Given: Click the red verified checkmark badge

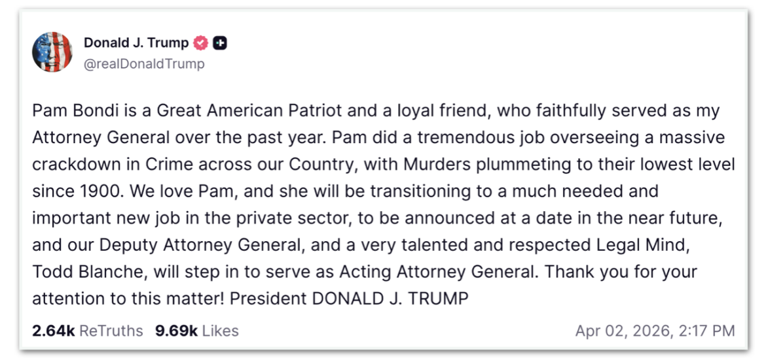Looking at the screenshot, I should pyautogui.click(x=202, y=43).
